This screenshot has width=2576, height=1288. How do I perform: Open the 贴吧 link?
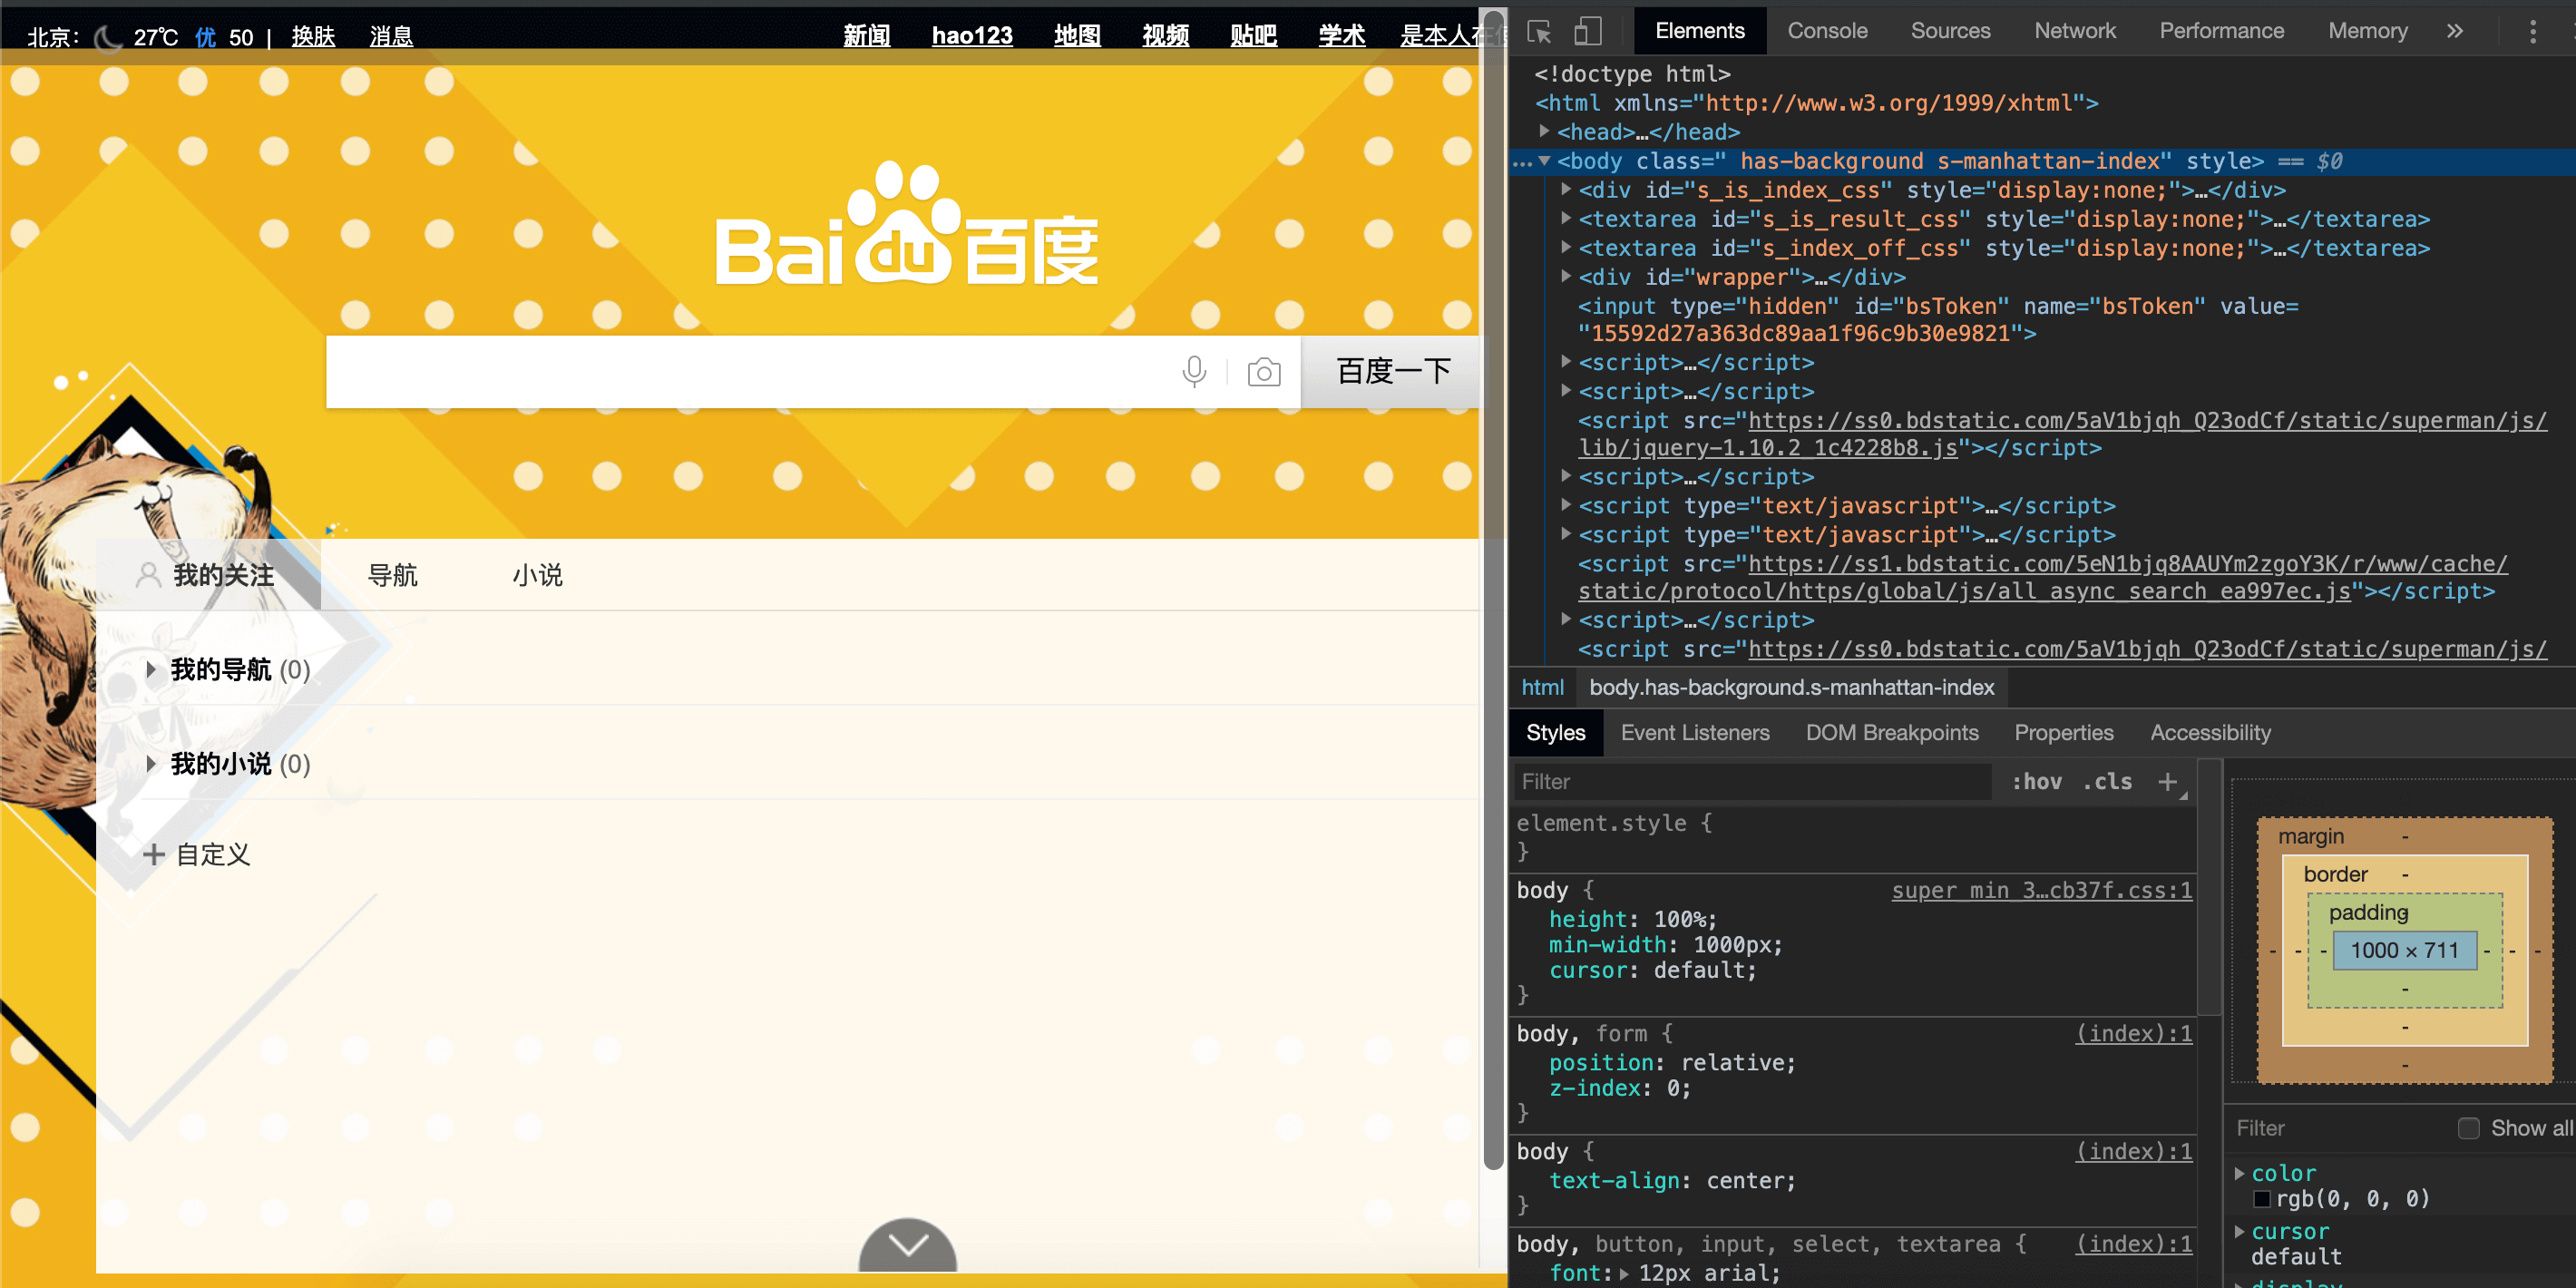[x=1253, y=36]
